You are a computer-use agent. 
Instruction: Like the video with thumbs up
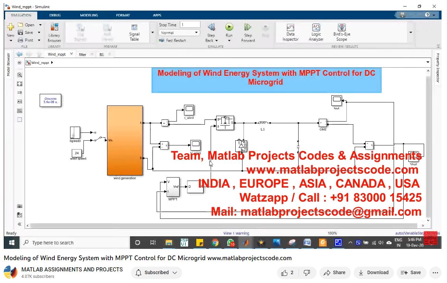click(x=287, y=273)
